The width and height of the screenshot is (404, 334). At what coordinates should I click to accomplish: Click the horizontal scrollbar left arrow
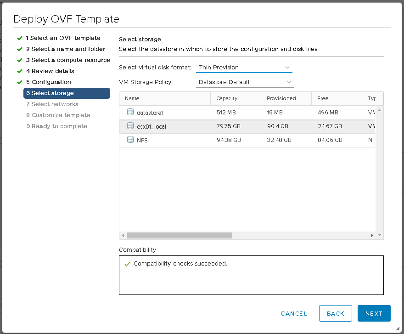(x=123, y=235)
